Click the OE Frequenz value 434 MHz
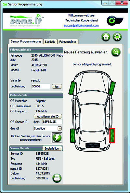 (41, 111)
